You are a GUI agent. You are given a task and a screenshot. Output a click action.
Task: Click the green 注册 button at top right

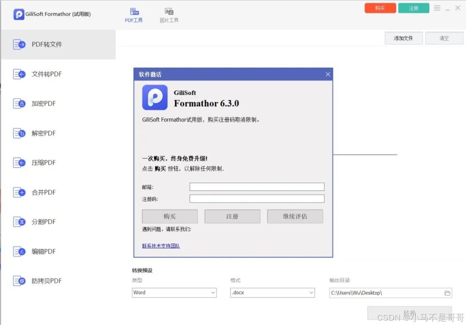pos(414,8)
